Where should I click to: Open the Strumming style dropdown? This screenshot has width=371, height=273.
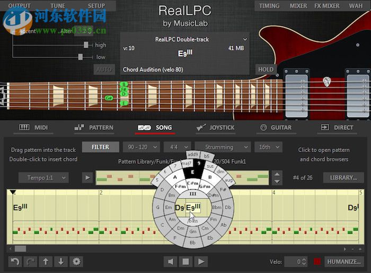[x=223, y=147]
